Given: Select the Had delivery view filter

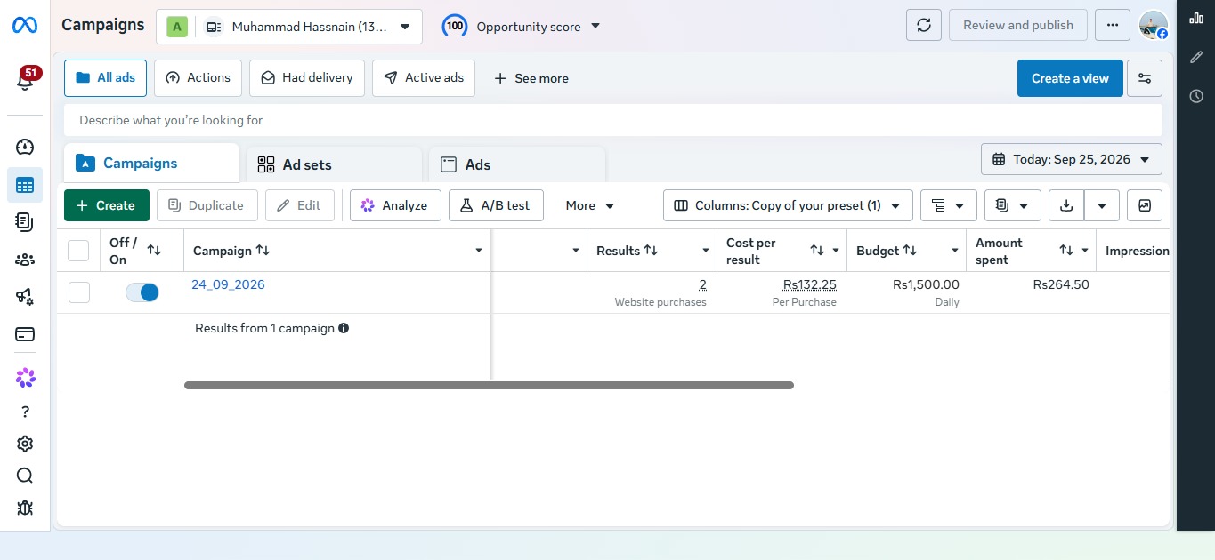Looking at the screenshot, I should click(307, 78).
